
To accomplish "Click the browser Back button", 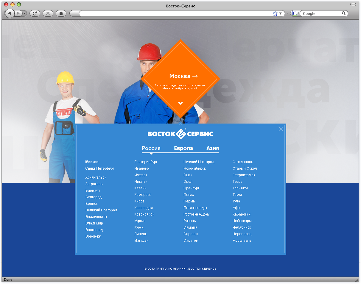I will (x=10, y=13).
